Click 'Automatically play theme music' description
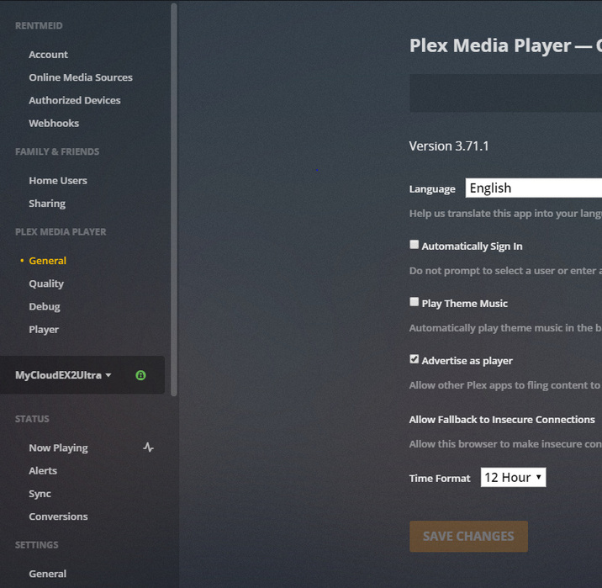 click(505, 328)
